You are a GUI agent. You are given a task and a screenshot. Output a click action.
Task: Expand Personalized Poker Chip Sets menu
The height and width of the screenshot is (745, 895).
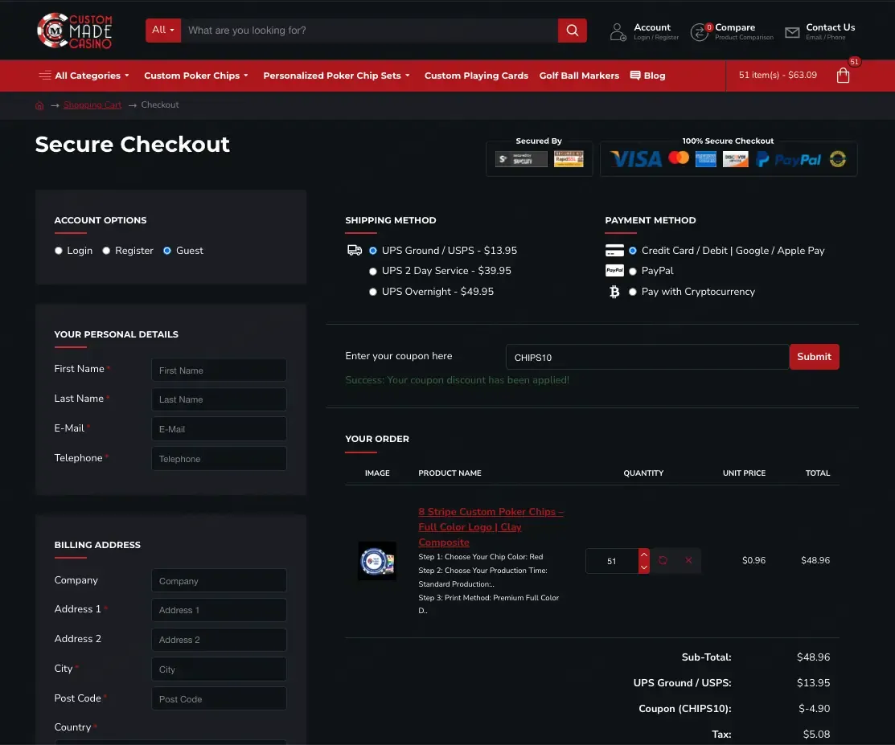point(336,76)
